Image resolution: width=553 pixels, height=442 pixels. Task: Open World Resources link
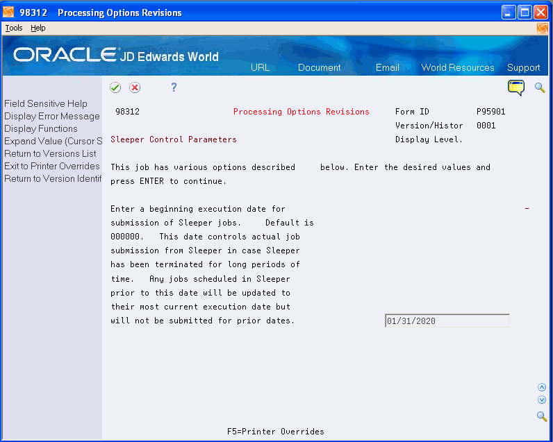[458, 67]
